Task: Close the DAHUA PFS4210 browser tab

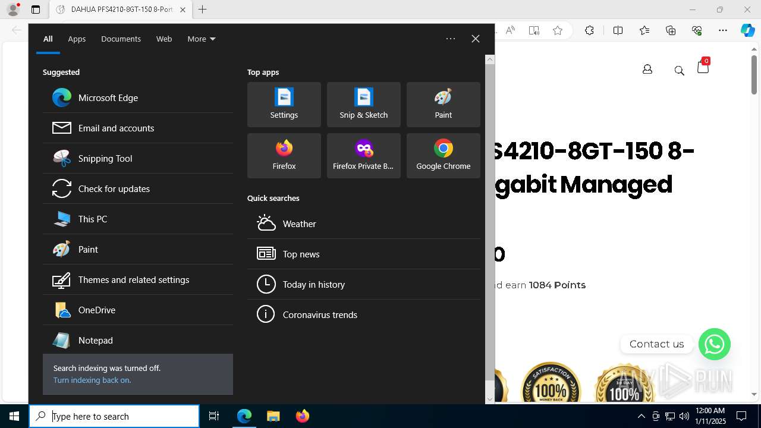Action: pyautogui.click(x=183, y=10)
